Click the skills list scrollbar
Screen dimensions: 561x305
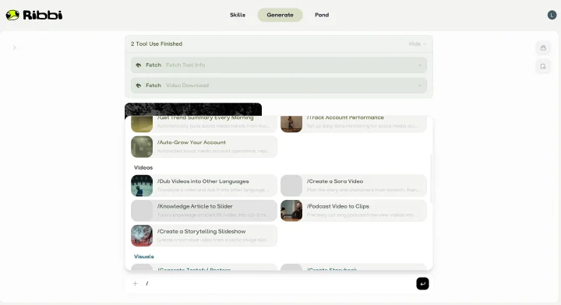pos(431,179)
